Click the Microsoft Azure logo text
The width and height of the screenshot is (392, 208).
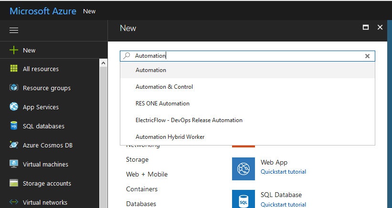point(43,11)
